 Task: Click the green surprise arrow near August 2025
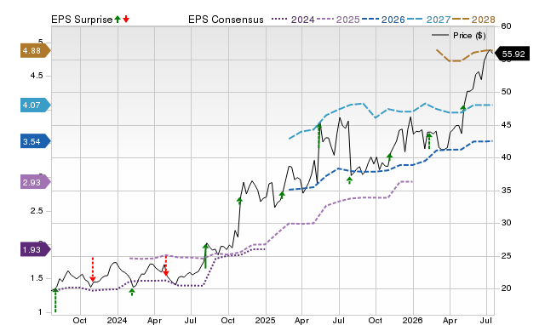click(349, 180)
